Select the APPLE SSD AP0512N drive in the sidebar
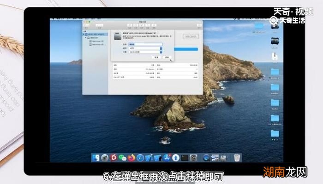This screenshot has height=184, width=323. click(x=96, y=34)
